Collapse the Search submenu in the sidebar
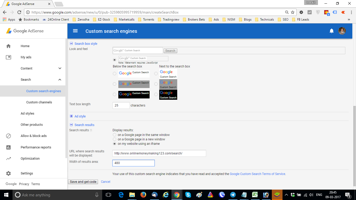The image size is (356, 200). pos(60,80)
